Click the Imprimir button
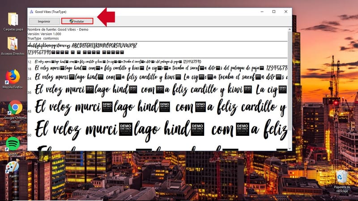This screenshot has width=358, height=201. coord(44,21)
